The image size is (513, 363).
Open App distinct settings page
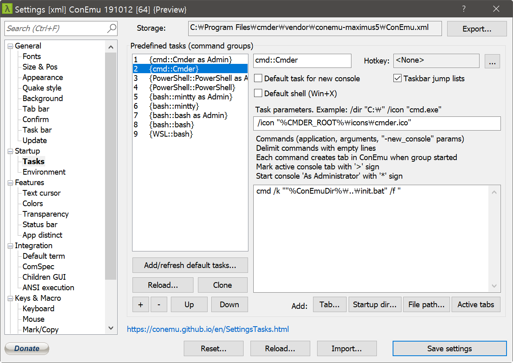coord(42,235)
